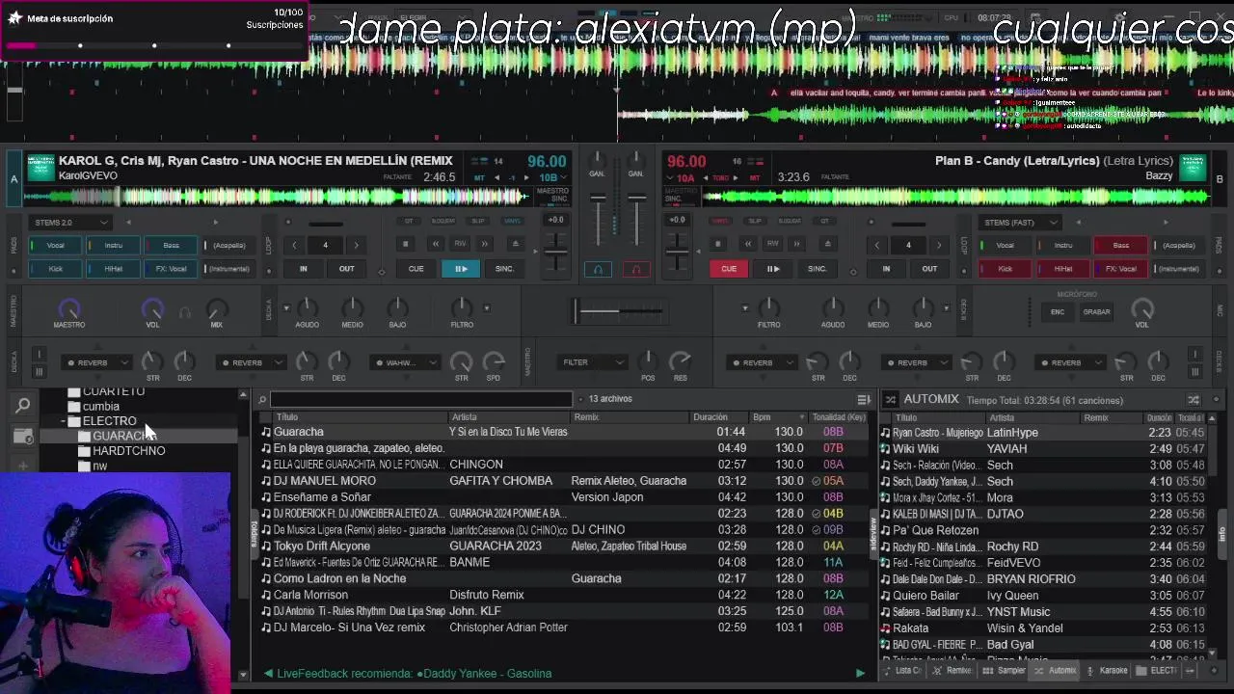Viewport: 1234px width, 694px height.
Task: Sync deck A with the SINC. button
Action: pos(504,269)
